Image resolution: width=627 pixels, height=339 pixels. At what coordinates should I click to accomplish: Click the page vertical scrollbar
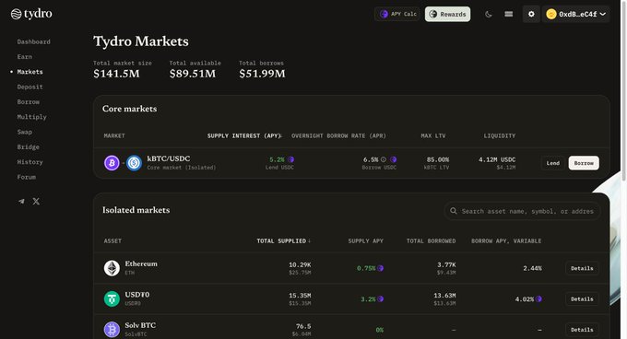point(624,91)
